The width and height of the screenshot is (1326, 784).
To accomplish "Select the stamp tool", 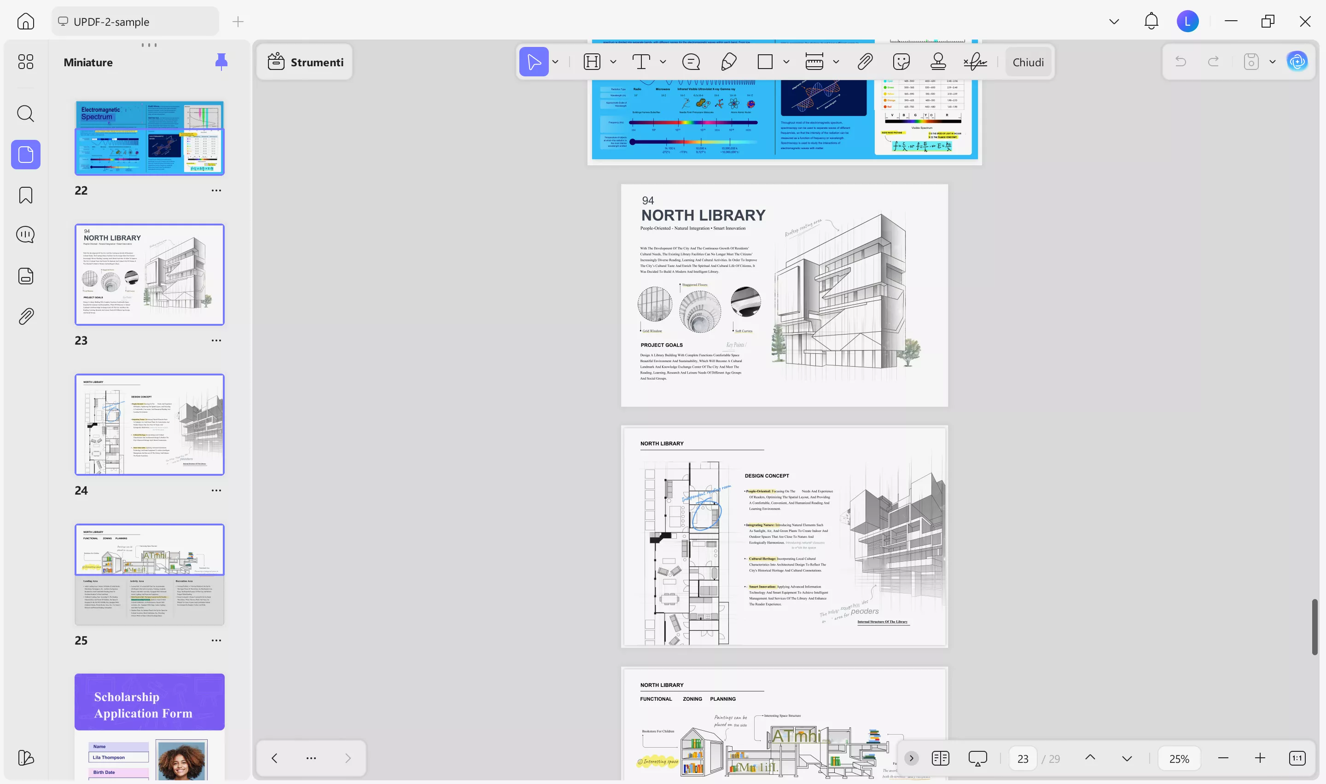I will coord(939,62).
